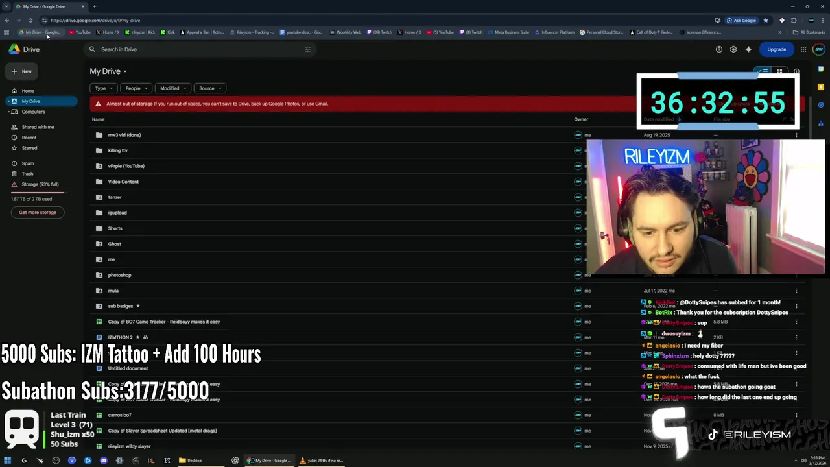Open Drive settings gear
830x467 pixels.
coord(733,49)
